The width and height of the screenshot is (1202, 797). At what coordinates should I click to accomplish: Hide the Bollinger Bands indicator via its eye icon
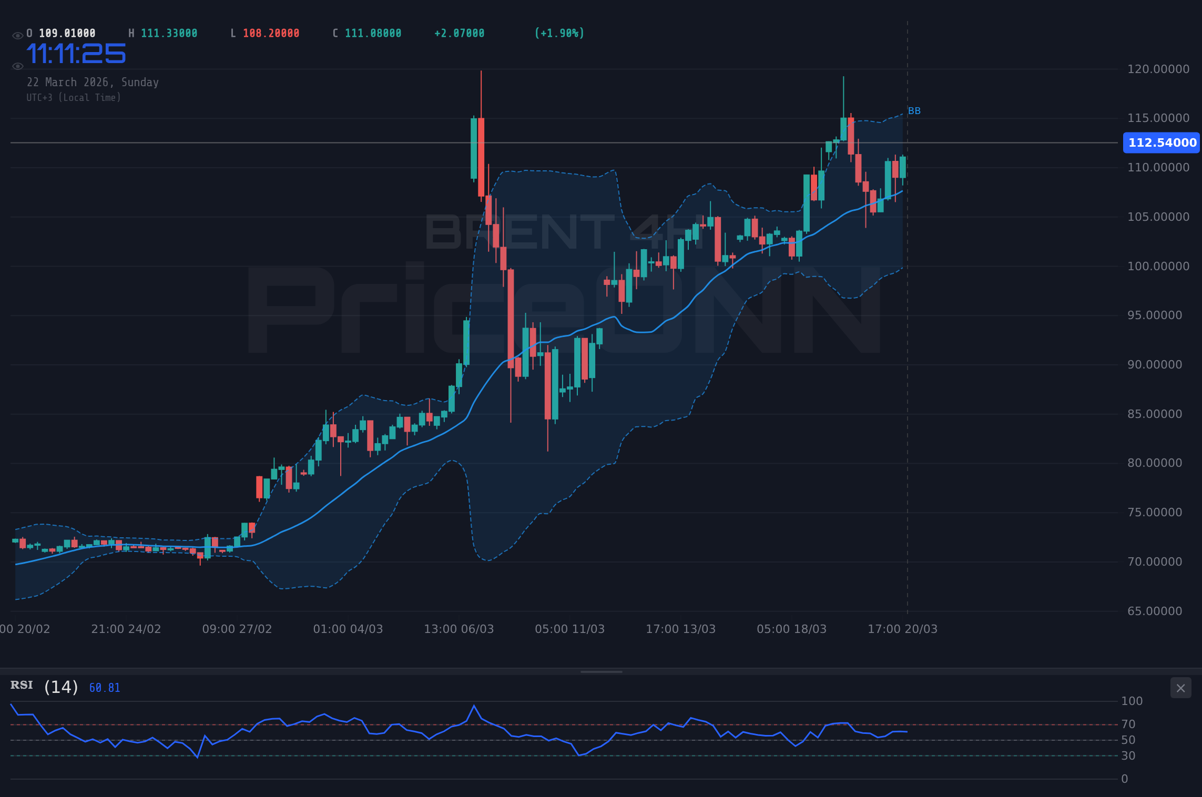(x=17, y=66)
